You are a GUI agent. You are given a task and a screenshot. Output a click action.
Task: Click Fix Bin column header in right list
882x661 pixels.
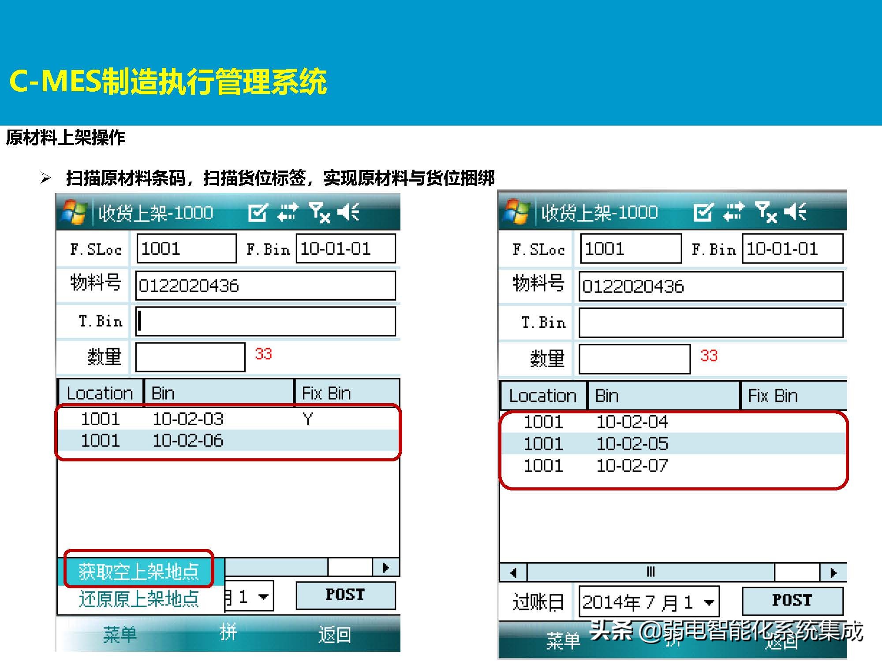pyautogui.click(x=794, y=395)
